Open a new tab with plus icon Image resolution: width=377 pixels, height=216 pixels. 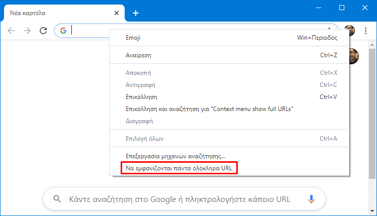click(136, 13)
